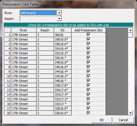Uncheck Preissmann Slot for RS 36020

(88, 35)
